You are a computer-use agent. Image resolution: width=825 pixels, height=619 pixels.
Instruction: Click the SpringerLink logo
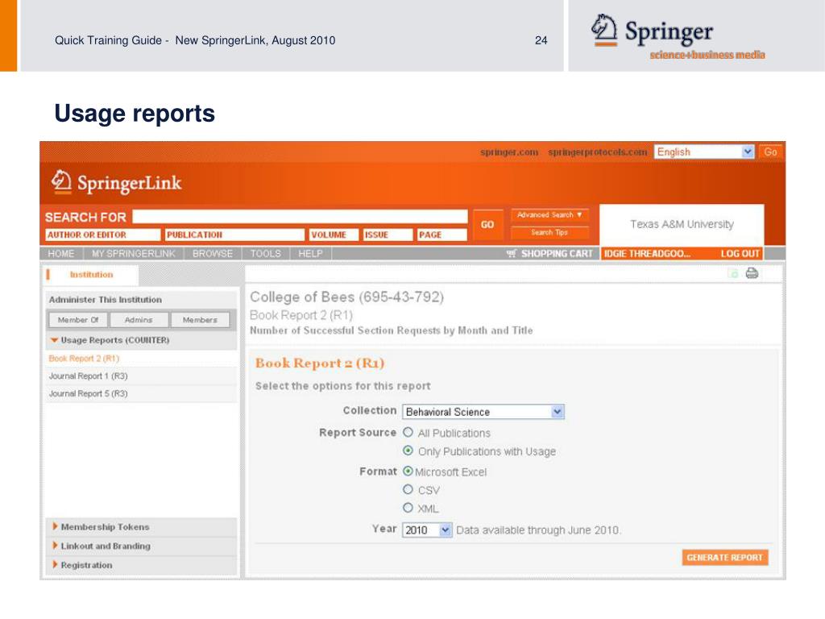click(x=116, y=183)
